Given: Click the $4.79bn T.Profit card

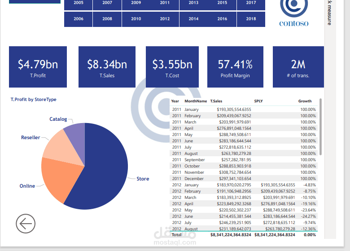Looking at the screenshot, I should click(x=38, y=67).
